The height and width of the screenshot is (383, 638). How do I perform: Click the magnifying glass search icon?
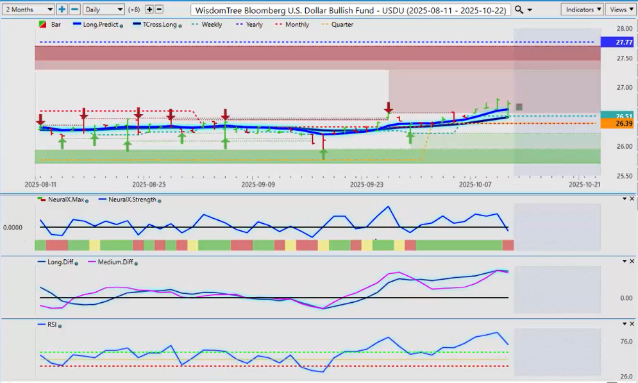tap(519, 10)
